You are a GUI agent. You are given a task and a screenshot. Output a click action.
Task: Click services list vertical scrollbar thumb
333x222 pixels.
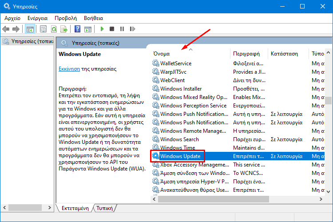tap(328, 101)
